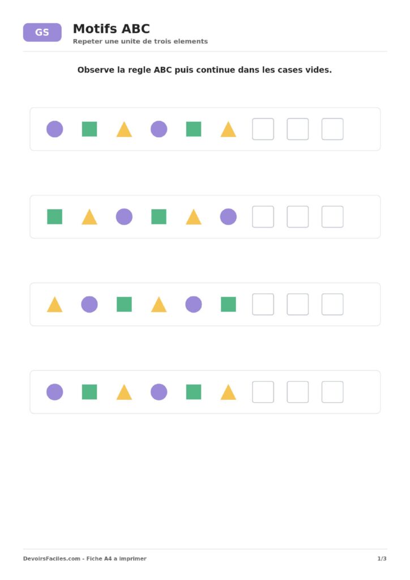Click the instruction Observe la regle ABC

click(204, 70)
